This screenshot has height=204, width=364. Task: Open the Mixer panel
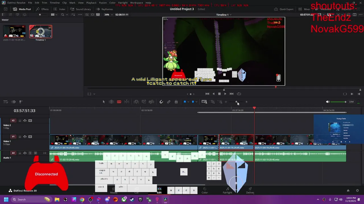tap(304, 9)
